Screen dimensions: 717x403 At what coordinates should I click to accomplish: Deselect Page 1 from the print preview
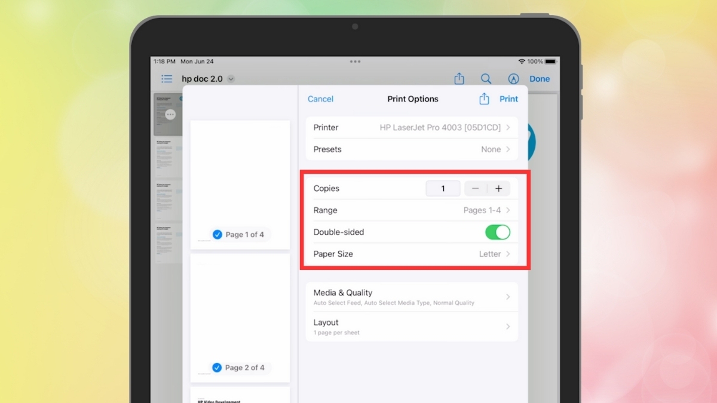(x=217, y=235)
